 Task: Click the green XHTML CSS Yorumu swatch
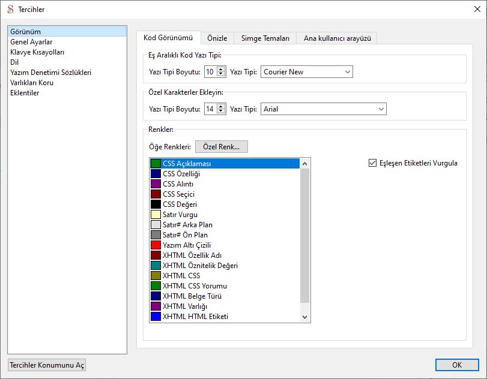pyautogui.click(x=156, y=285)
